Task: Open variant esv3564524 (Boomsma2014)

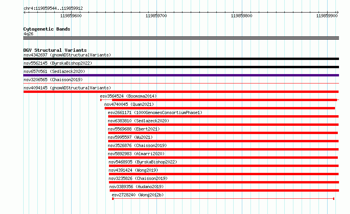Action: pos(128,96)
